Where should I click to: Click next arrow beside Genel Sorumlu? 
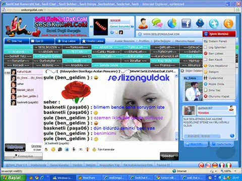pyautogui.click(x=132, y=27)
